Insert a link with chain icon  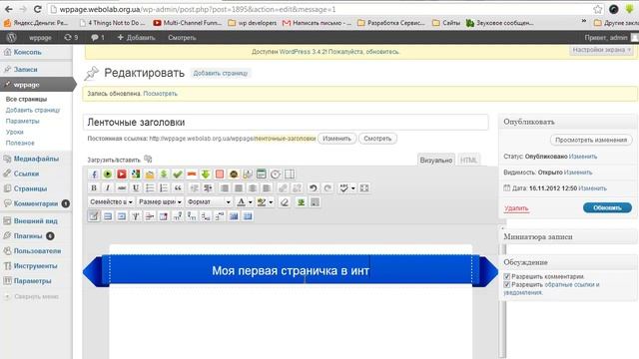click(282, 188)
